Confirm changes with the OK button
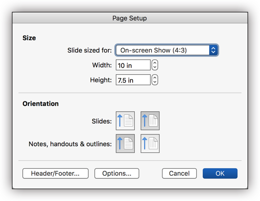260x201 pixels. tap(220, 173)
